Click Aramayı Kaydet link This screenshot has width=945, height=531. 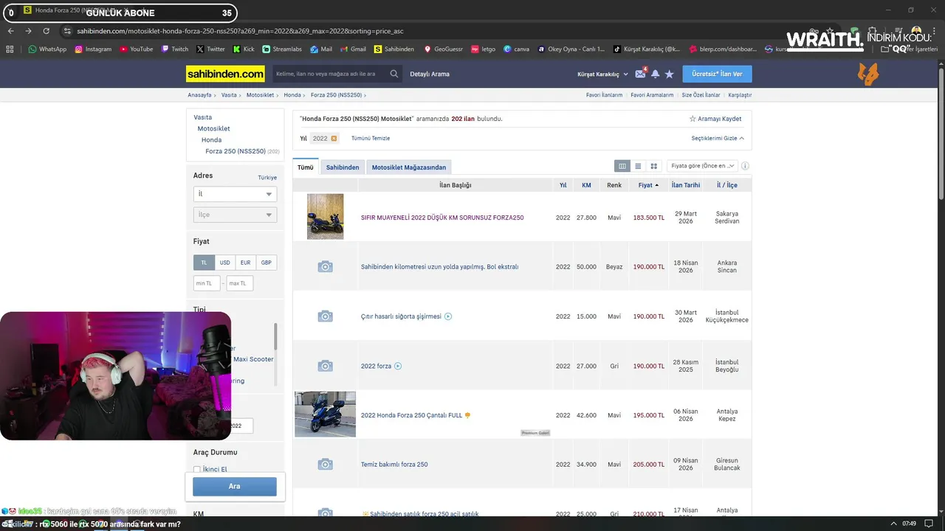[715, 119]
